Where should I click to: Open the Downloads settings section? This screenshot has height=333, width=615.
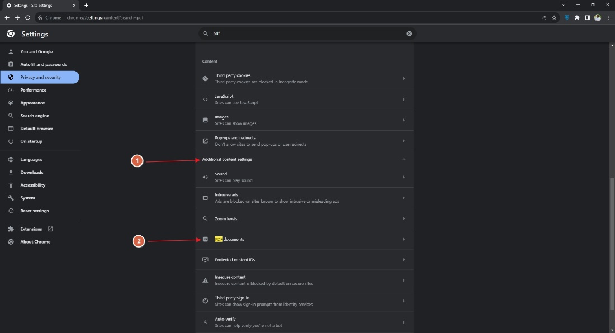point(31,172)
